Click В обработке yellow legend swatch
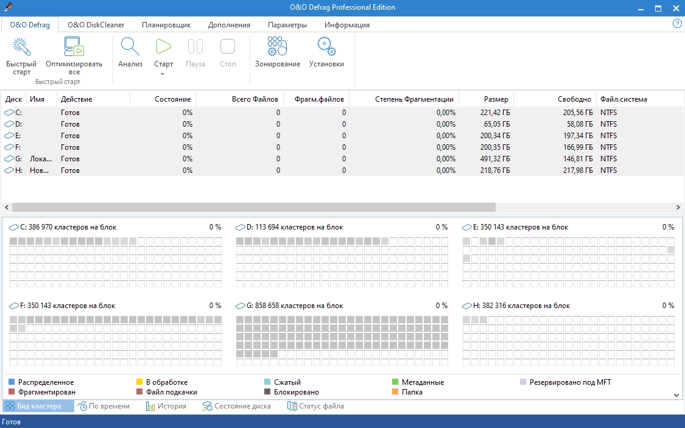This screenshot has width=685, height=428. [x=140, y=382]
